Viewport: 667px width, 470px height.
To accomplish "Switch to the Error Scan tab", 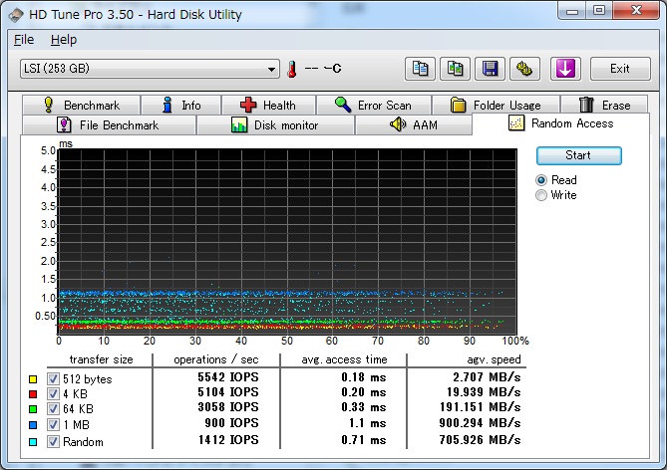I will click(373, 105).
